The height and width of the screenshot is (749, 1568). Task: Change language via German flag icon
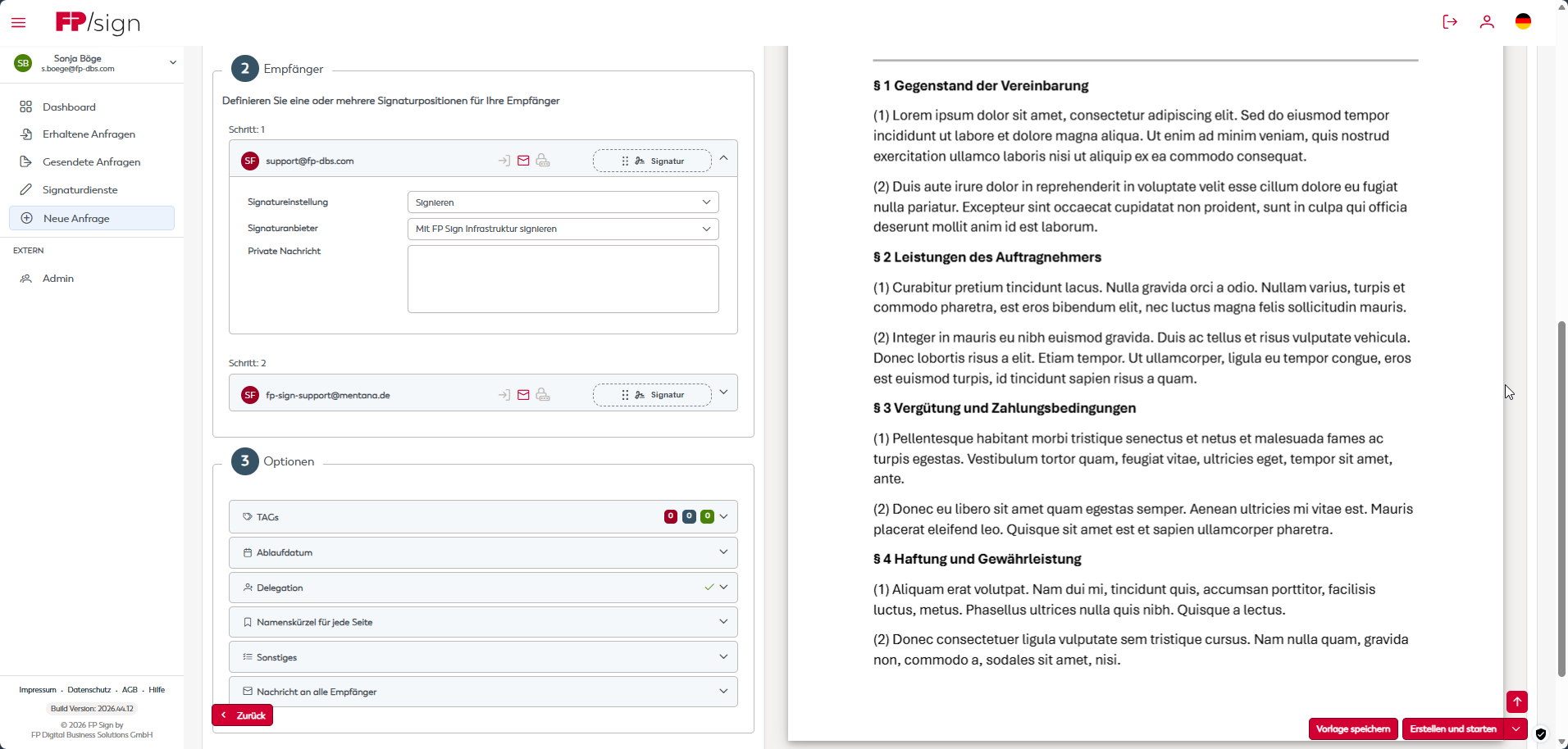(1523, 22)
